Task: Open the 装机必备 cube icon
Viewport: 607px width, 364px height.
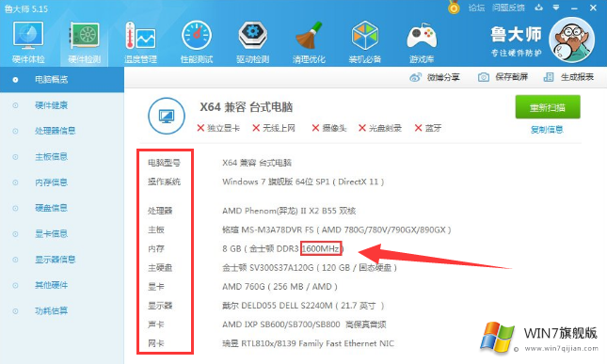Action: pos(365,42)
